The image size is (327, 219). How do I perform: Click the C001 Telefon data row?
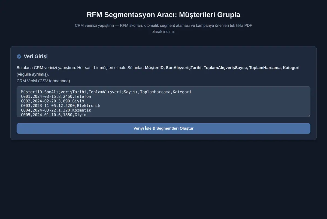(x=56, y=96)
